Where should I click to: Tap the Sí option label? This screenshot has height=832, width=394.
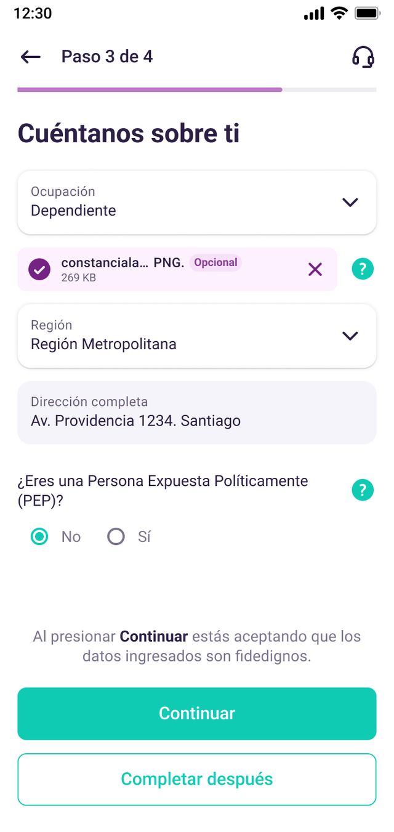click(144, 537)
